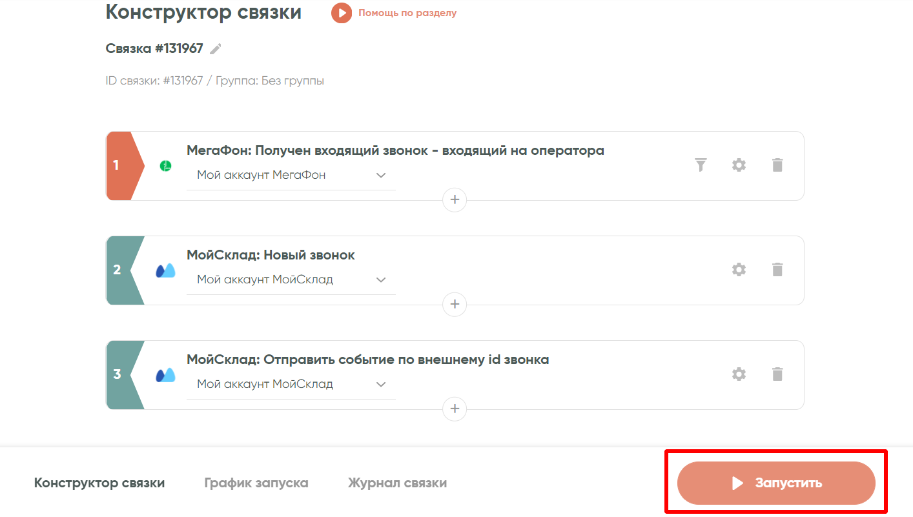Open settings gear for the МегаФон step

click(739, 165)
